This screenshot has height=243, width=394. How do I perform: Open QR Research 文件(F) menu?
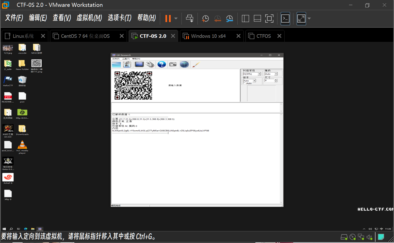116,59
